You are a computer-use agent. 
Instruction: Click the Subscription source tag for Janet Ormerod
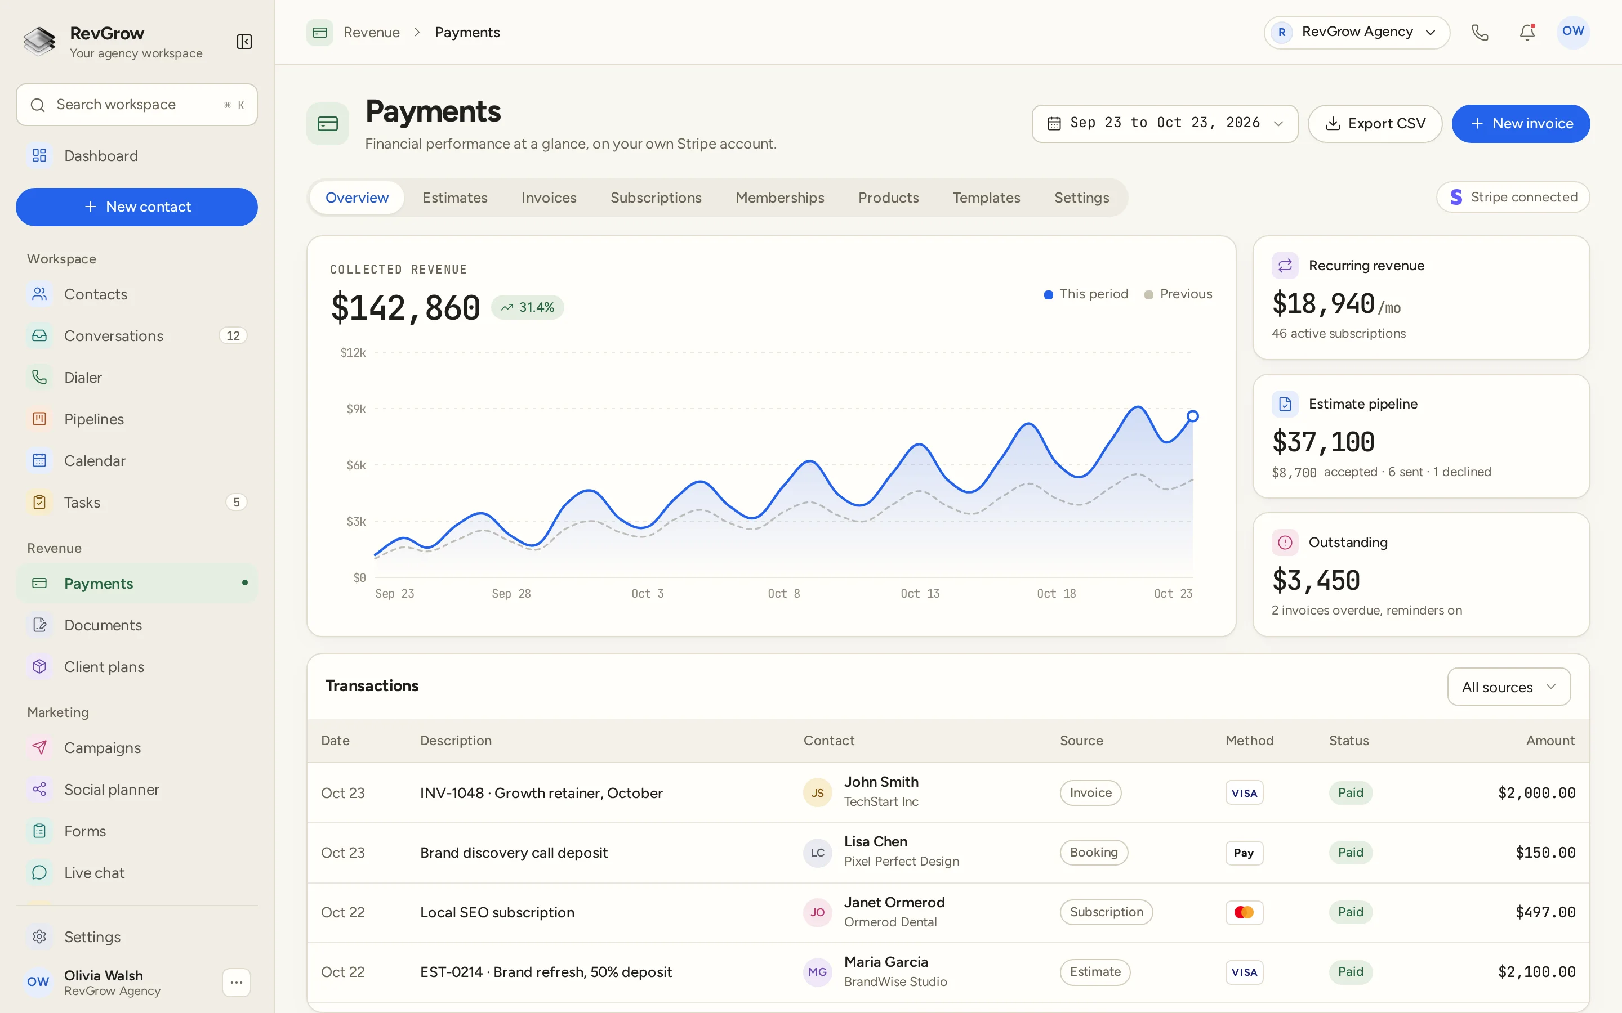1106,912
